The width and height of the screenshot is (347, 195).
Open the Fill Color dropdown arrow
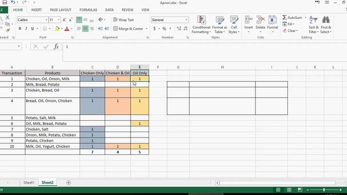(x=62, y=29)
